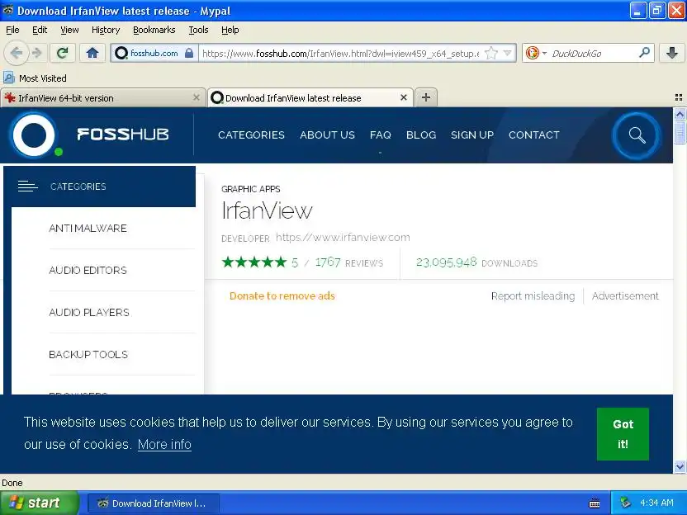Open the CONTACT page

pyautogui.click(x=534, y=135)
